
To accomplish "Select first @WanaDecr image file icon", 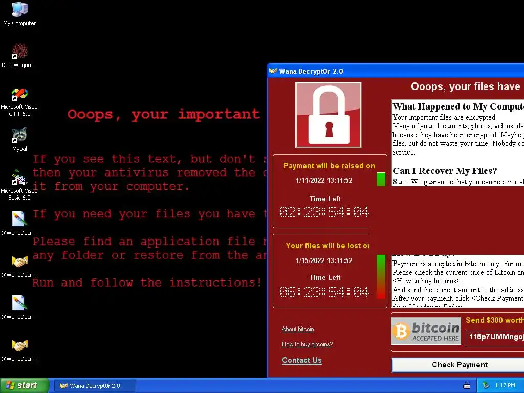I will pos(19,223).
